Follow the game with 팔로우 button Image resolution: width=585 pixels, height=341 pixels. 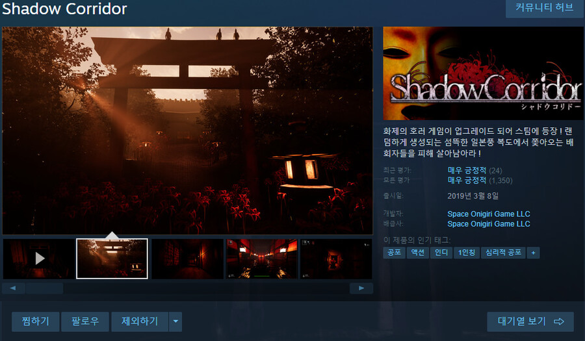point(84,322)
